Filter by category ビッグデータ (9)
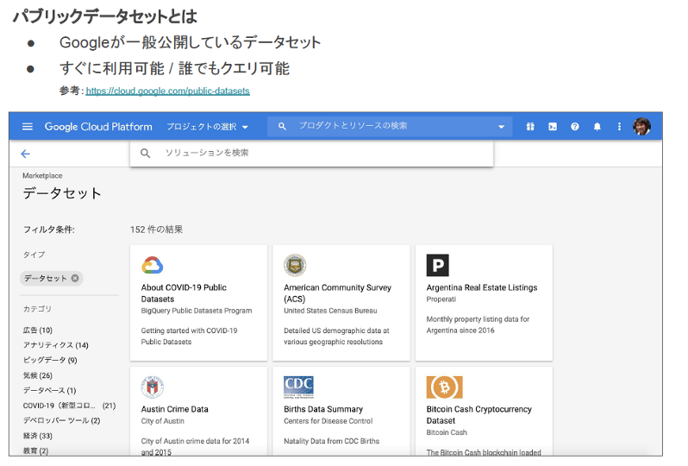688x466 pixels. tap(50, 360)
